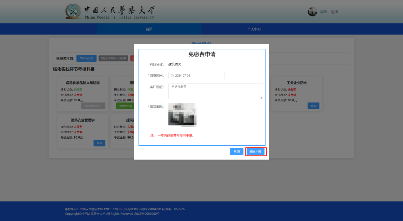Click the 提交申请 submit button

pyautogui.click(x=255, y=152)
